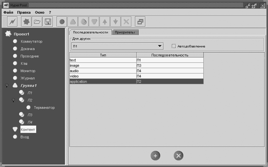Screen dimensions: 268x167
Task: Save project with floppy disk icon
Action: [x=48, y=22]
